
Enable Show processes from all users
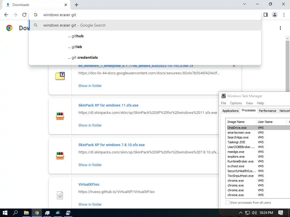pyautogui.click(x=227, y=202)
